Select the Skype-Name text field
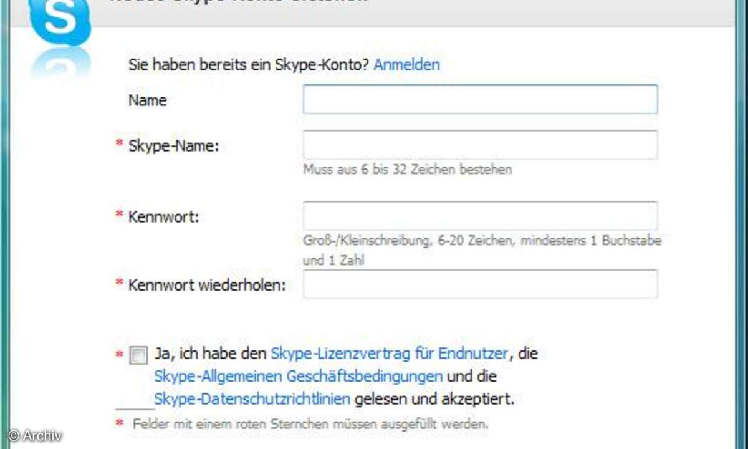748x449 pixels. 480,145
